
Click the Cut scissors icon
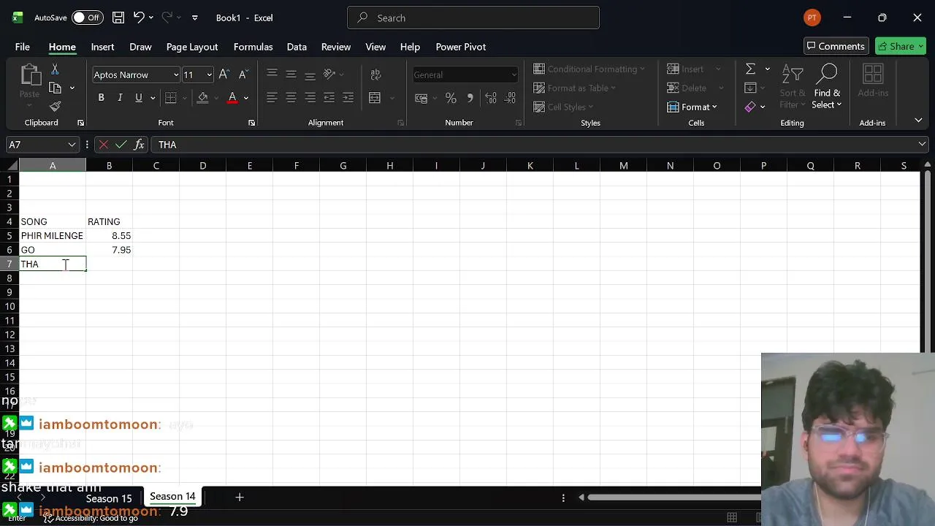(x=55, y=69)
